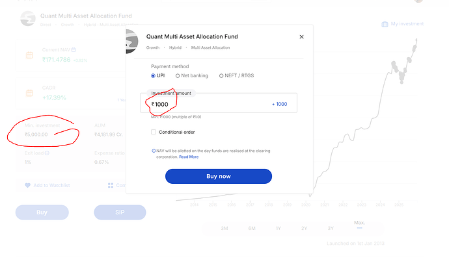
Task: Click the +1000 amount quick-add
Action: click(x=279, y=104)
